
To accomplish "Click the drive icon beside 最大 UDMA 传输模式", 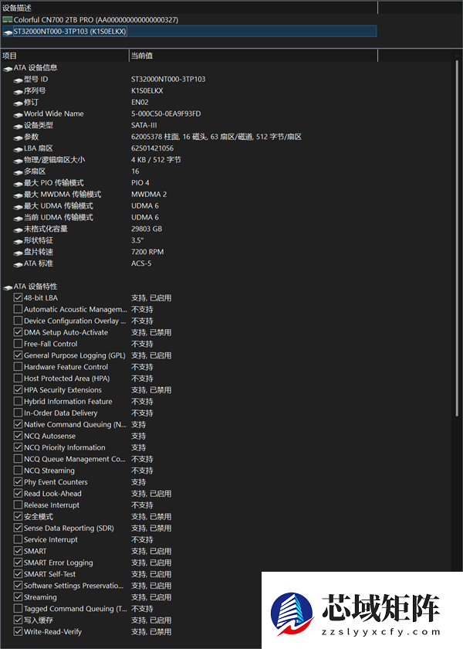I will point(18,206).
